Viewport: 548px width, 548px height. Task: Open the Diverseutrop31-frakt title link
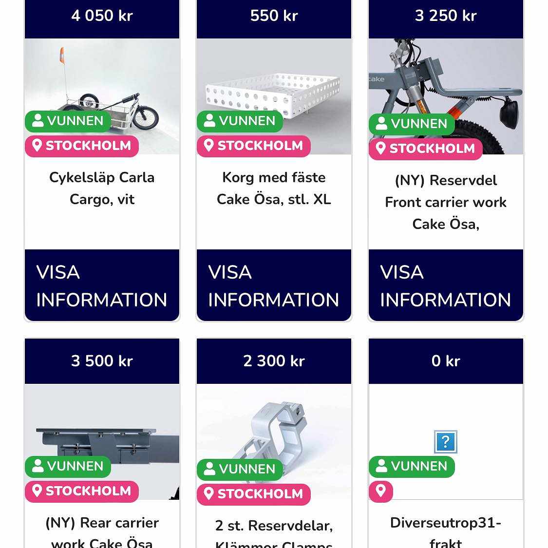(x=446, y=532)
